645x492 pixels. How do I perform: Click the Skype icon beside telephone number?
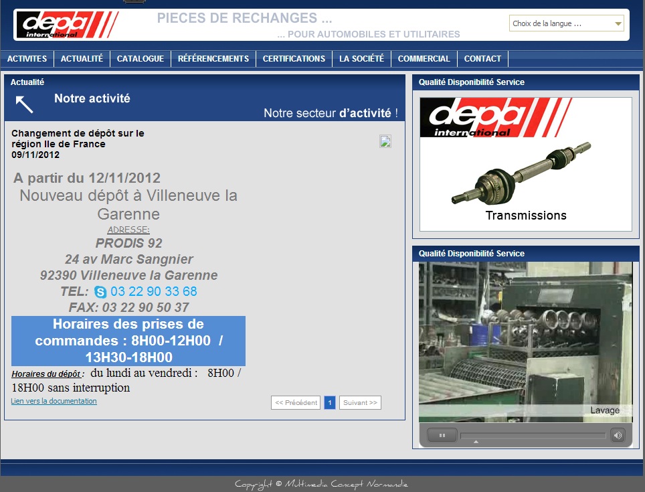(x=100, y=292)
